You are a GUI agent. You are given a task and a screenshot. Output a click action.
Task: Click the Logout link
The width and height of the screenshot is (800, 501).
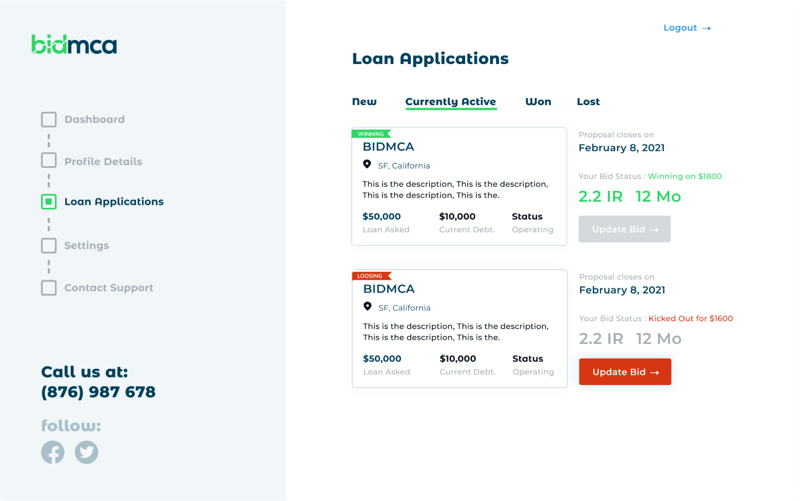[x=686, y=28]
